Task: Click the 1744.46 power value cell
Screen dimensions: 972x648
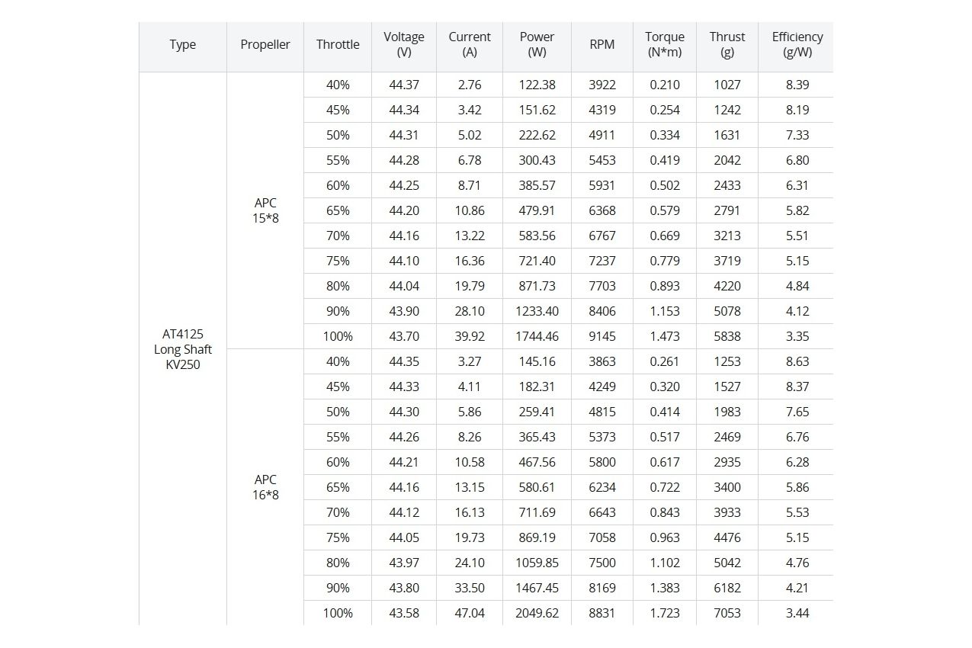Action: (537, 336)
